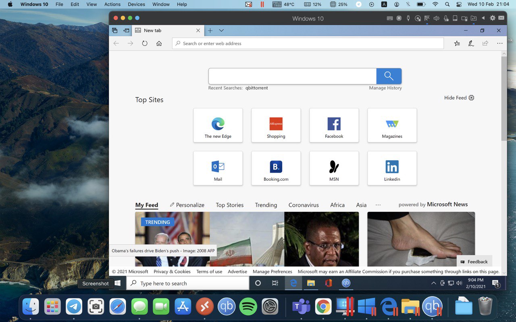Expand the tab previews chevron
The width and height of the screenshot is (516, 322).
click(221, 31)
